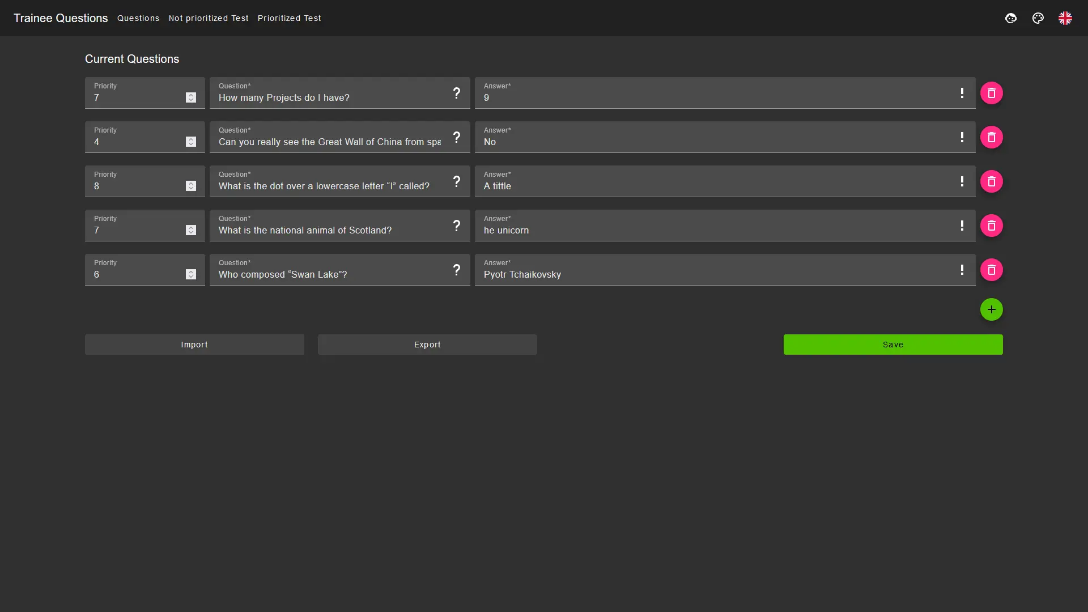Click question mark icon for Great Wall question

[456, 137]
